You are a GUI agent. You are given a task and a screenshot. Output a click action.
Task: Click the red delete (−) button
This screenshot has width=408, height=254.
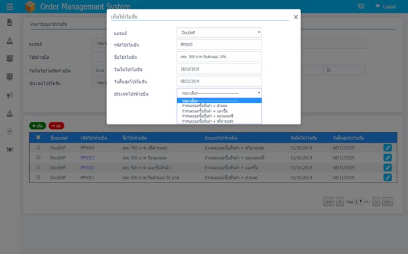click(56, 126)
